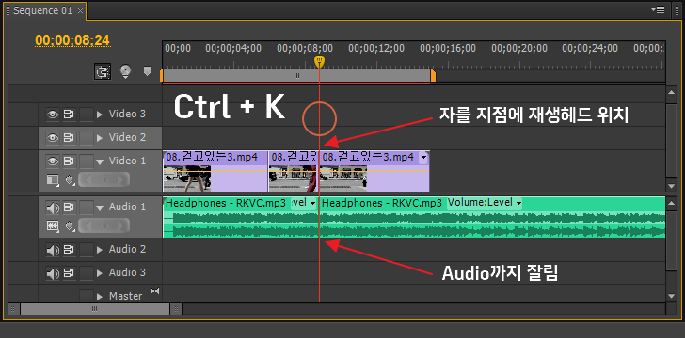Click video tracks scroll up arrow
The width and height of the screenshot is (685, 338).
pyautogui.click(x=673, y=92)
